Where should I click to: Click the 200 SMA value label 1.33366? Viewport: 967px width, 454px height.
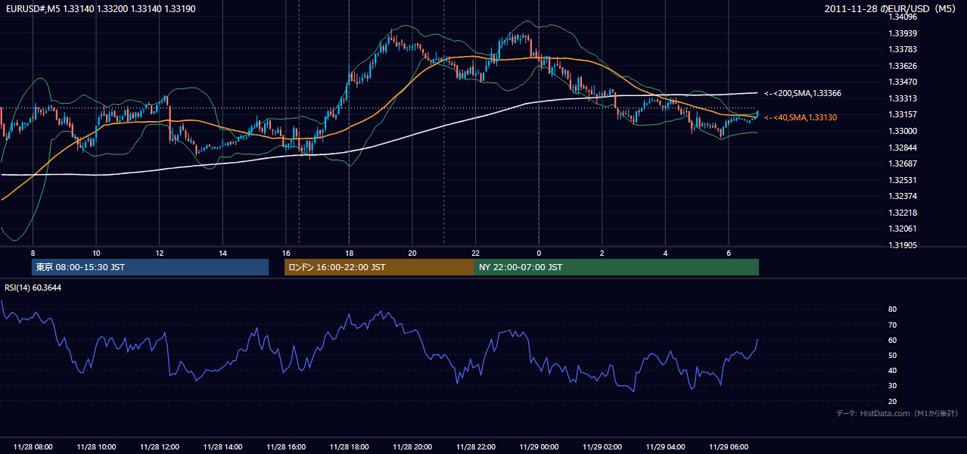point(803,93)
